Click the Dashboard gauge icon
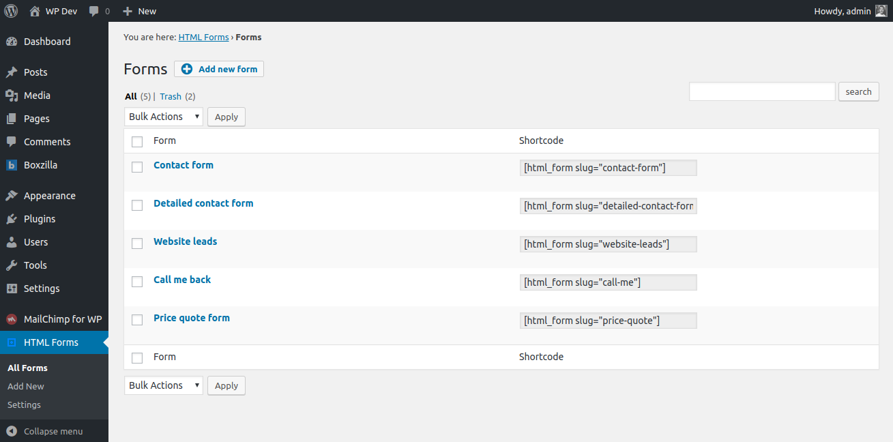Image resolution: width=893 pixels, height=442 pixels. click(x=12, y=42)
